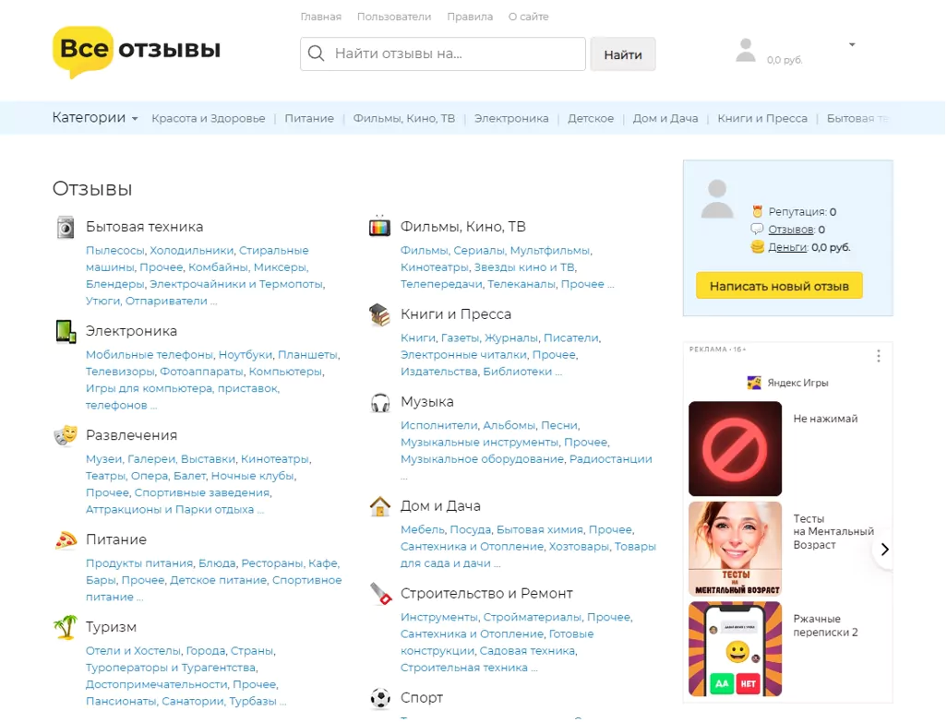Viewport: 947px width, 722px height.
Task: Open Правила in top menu
Action: click(470, 17)
